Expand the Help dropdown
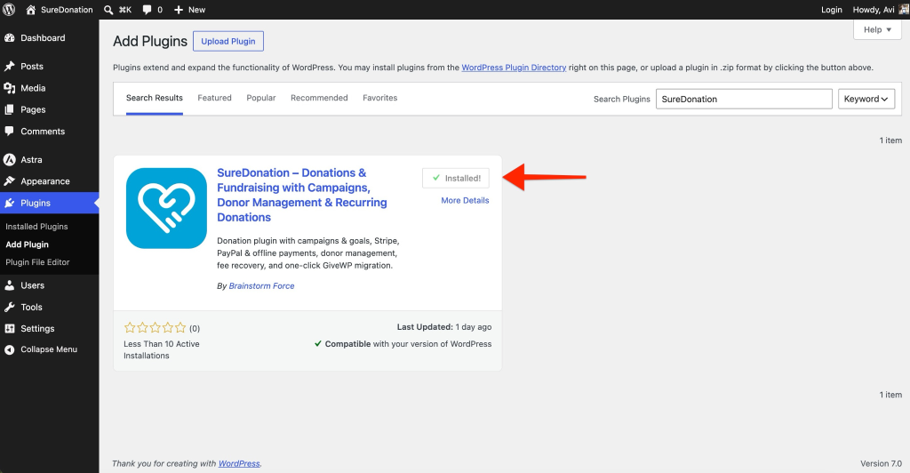 point(877,29)
